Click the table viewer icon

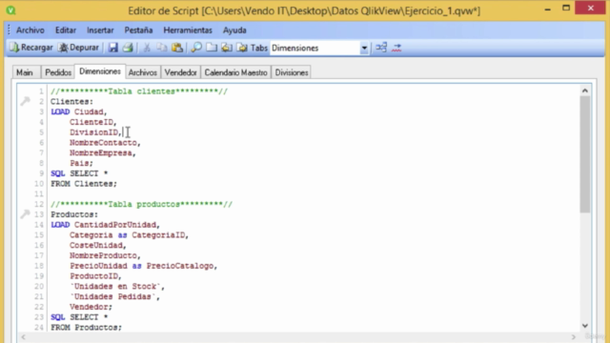(x=381, y=48)
